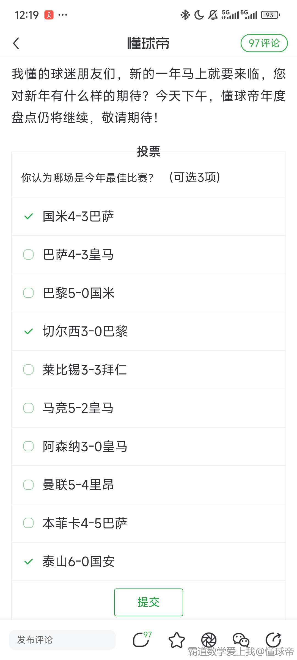Viewport: 297px width, 660px height.
Task: Tap the battery indicator showing 93
Action: point(270,15)
